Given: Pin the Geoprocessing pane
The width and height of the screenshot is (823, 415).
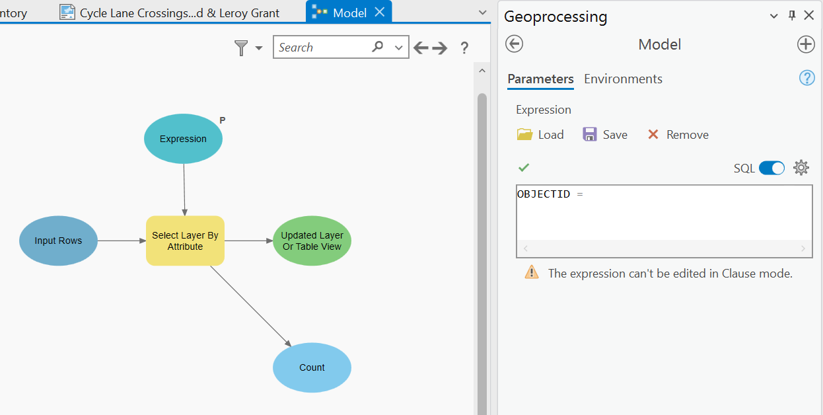Looking at the screenshot, I should pyautogui.click(x=792, y=16).
